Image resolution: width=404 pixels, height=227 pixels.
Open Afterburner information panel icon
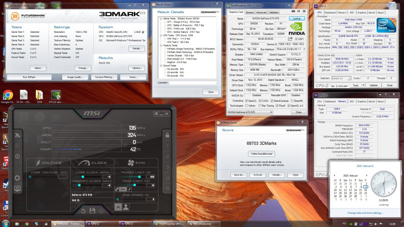pyautogui.click(x=17, y=156)
